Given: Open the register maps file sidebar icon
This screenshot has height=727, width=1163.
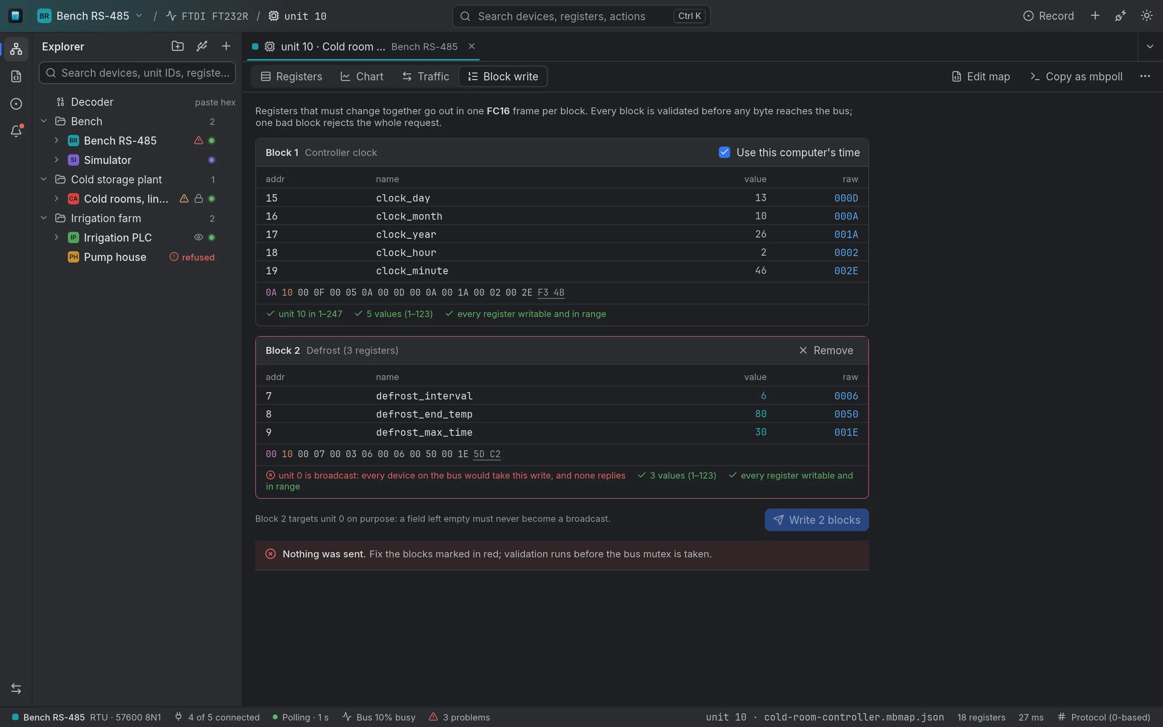Looking at the screenshot, I should pos(16,76).
